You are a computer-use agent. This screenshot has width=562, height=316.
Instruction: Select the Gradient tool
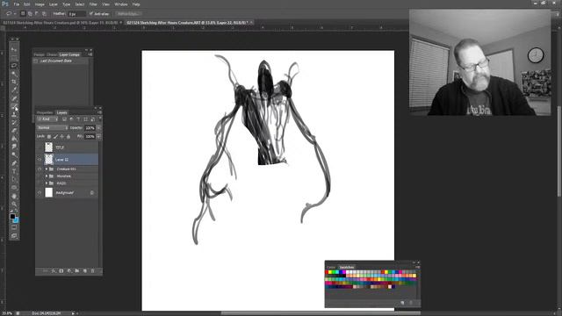(14, 139)
